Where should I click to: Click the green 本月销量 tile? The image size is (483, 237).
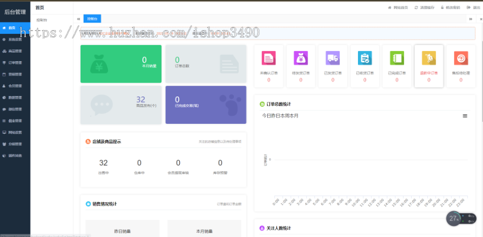click(x=121, y=64)
